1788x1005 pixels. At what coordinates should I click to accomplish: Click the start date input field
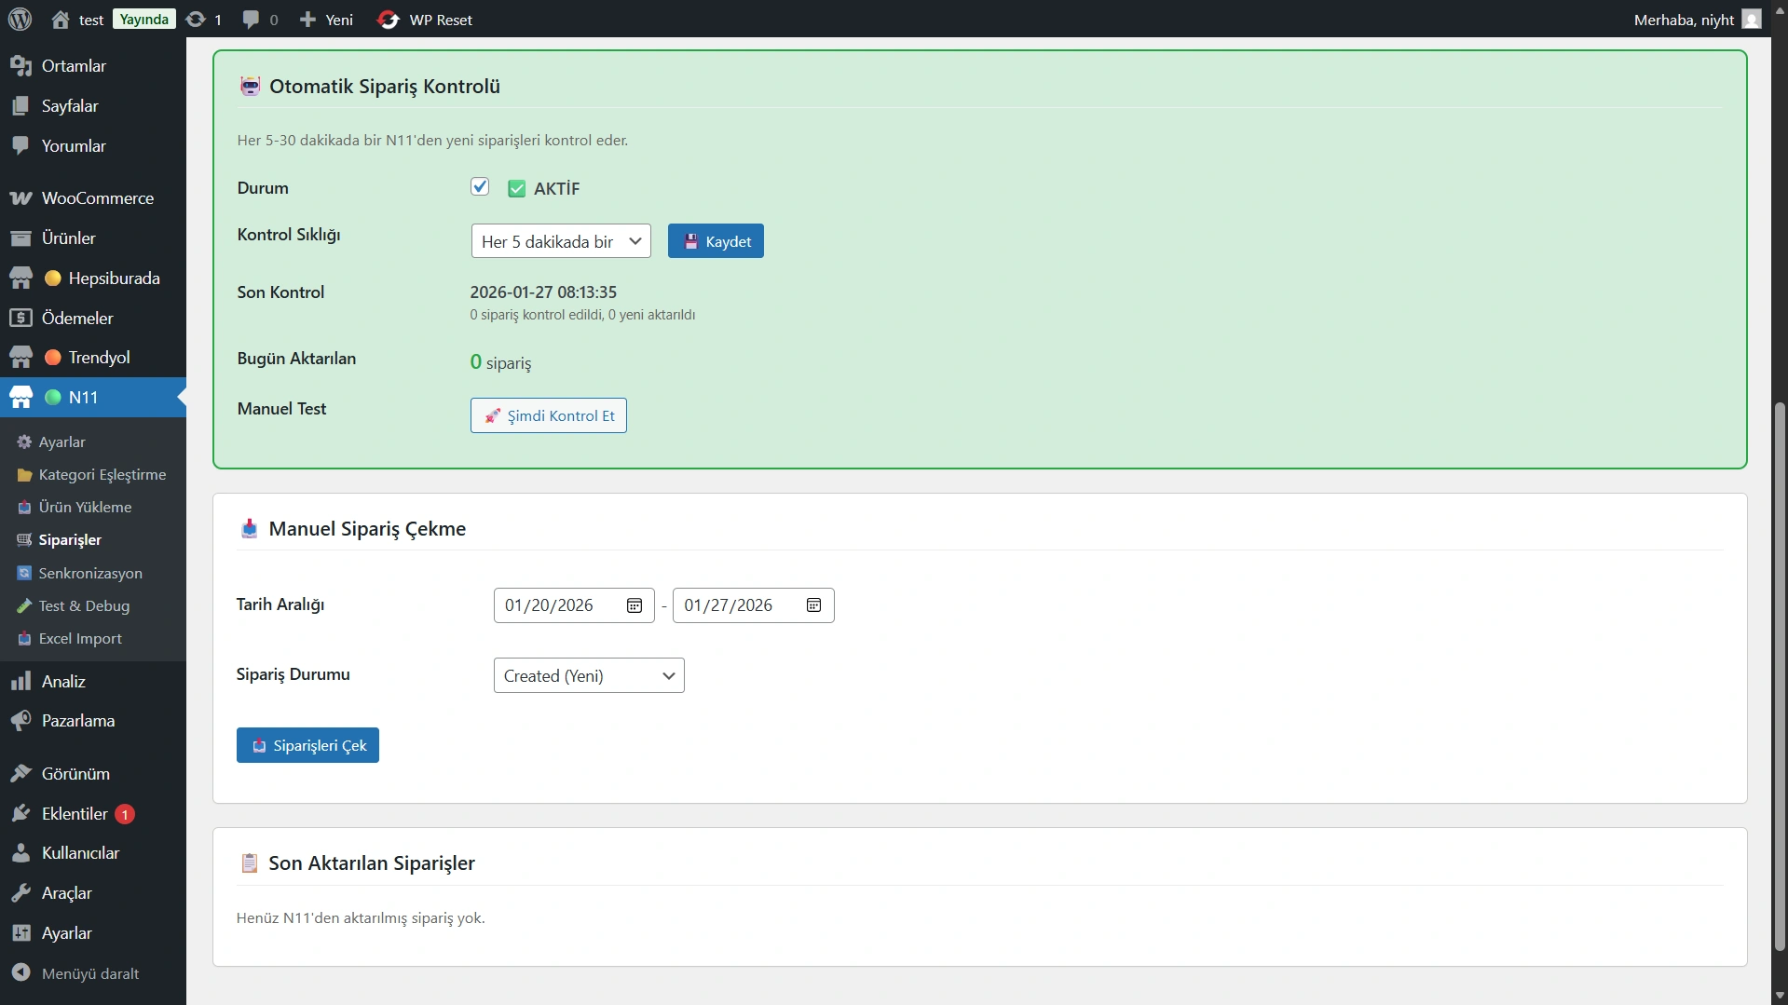coord(559,605)
